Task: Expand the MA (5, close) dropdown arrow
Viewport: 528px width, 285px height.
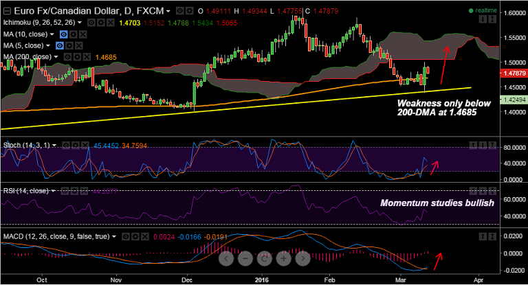Action: click(x=48, y=45)
